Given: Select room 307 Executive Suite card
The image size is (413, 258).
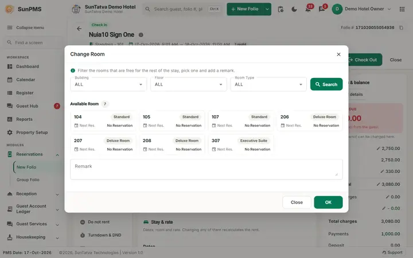Looking at the screenshot, I should coord(241,144).
